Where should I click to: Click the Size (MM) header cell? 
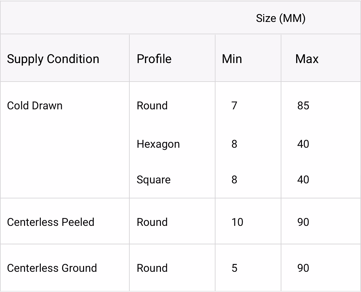pos(280,18)
